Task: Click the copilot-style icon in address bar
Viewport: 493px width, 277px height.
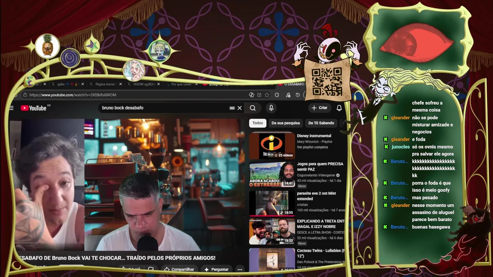Action: coord(252,95)
